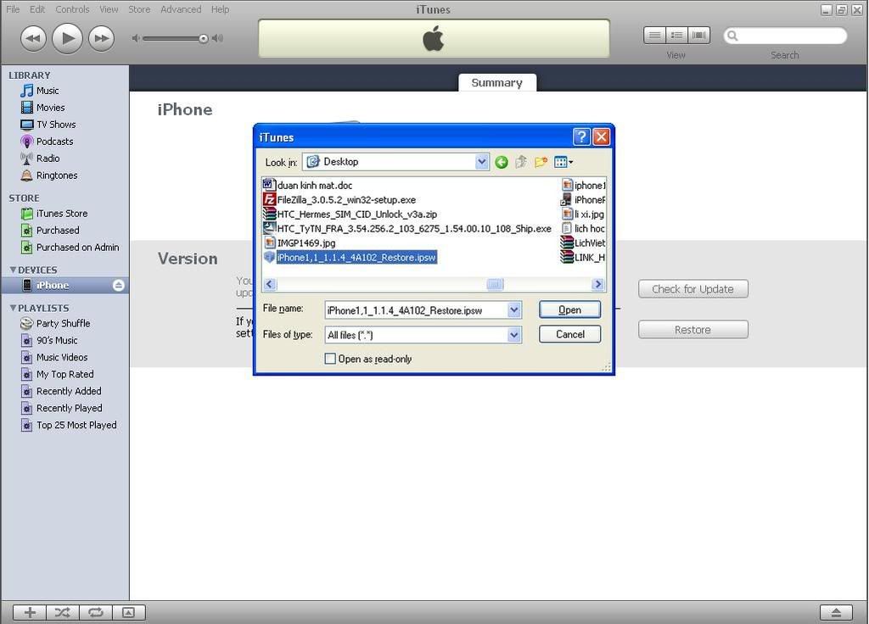Expand the Files of type dropdown
The width and height of the screenshot is (869, 624).
514,335
